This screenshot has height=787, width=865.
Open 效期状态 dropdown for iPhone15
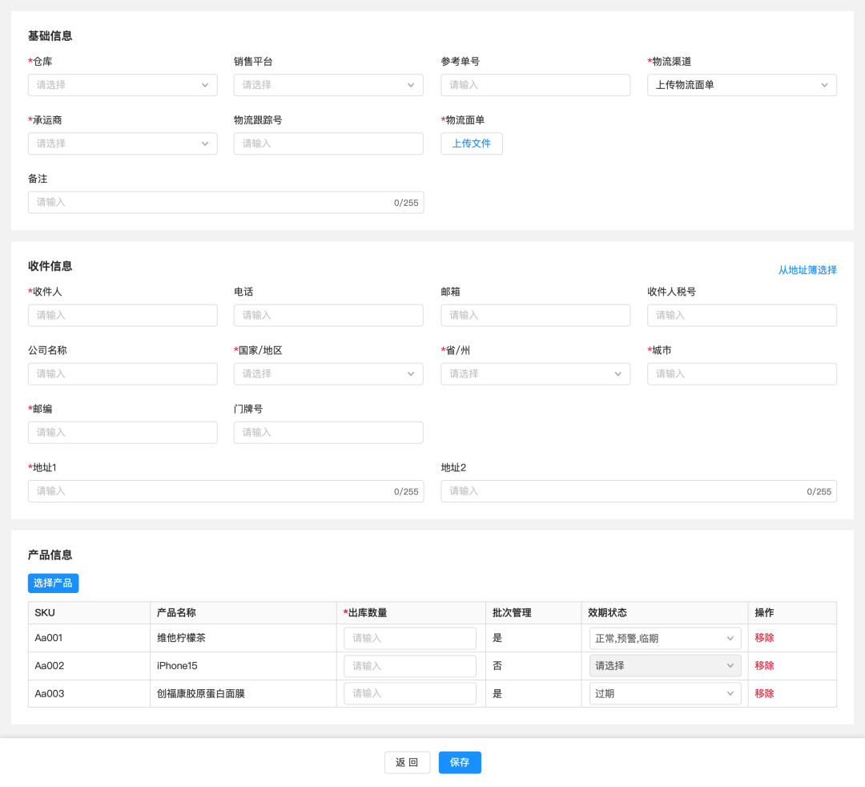665,665
